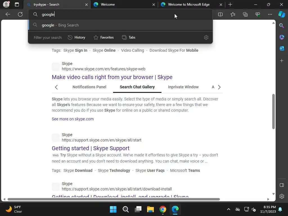Open the Microsoft 365 sidebar icon
Viewport: 288px width, 216px height.
point(282,37)
